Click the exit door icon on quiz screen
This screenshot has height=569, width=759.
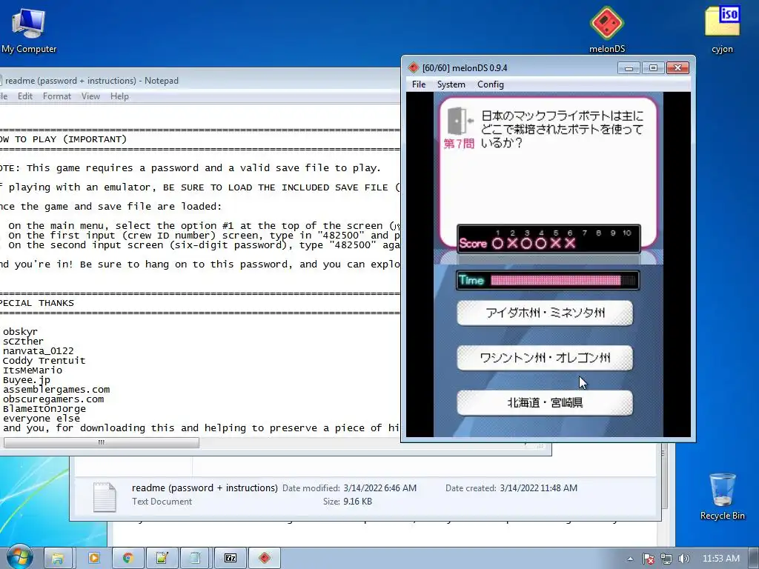tap(460, 121)
